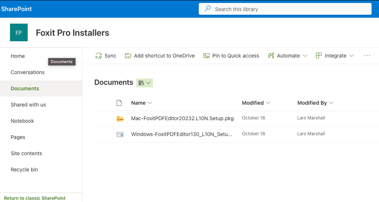Click the Add shortcut to OneDrive icon
The image size is (379, 202).
[x=128, y=56]
